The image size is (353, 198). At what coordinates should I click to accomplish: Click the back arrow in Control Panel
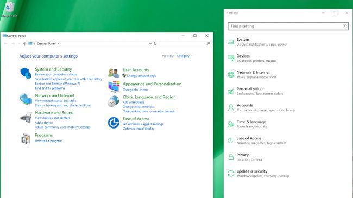pos(6,43)
